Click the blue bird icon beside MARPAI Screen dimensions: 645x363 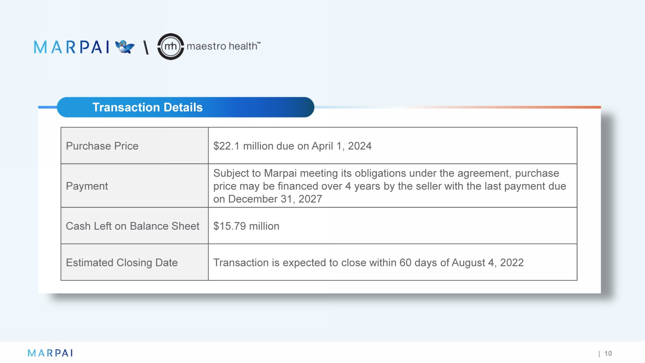click(125, 46)
